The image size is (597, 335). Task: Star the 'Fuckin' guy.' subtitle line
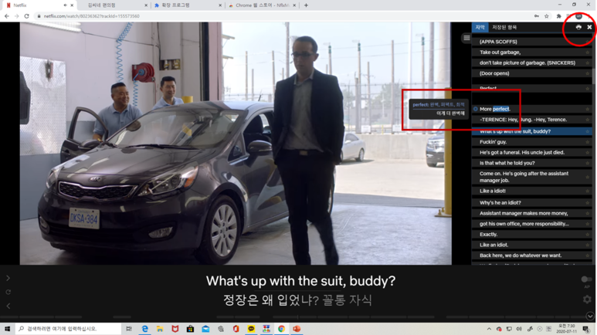point(588,142)
